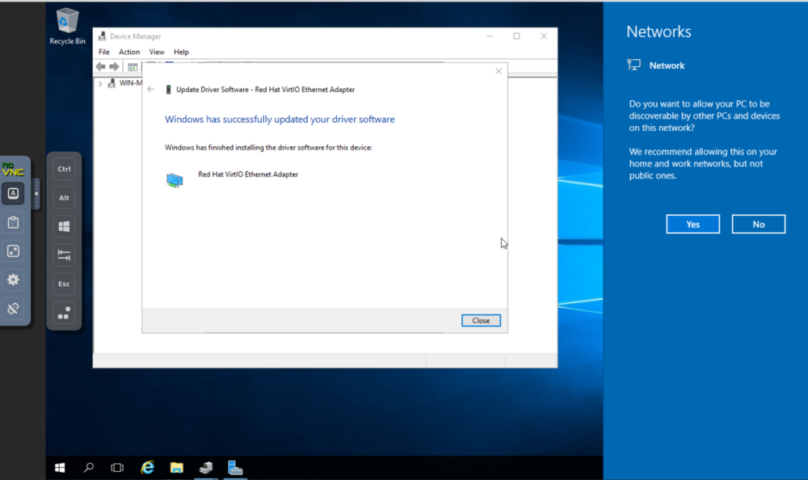Open noVNC settings gear
The width and height of the screenshot is (808, 480).
pyautogui.click(x=13, y=280)
